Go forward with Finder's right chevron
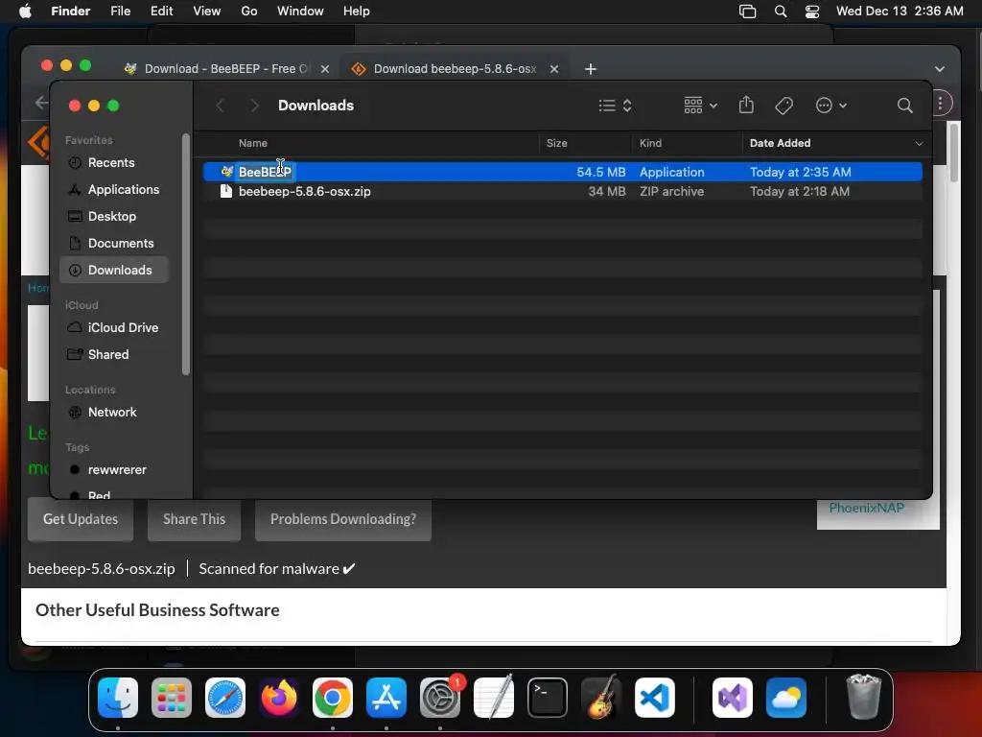Viewport: 982px width, 737px height. [254, 106]
